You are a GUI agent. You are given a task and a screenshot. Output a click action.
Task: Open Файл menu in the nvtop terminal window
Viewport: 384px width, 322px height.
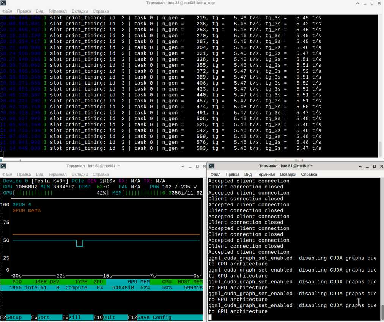(7, 174)
